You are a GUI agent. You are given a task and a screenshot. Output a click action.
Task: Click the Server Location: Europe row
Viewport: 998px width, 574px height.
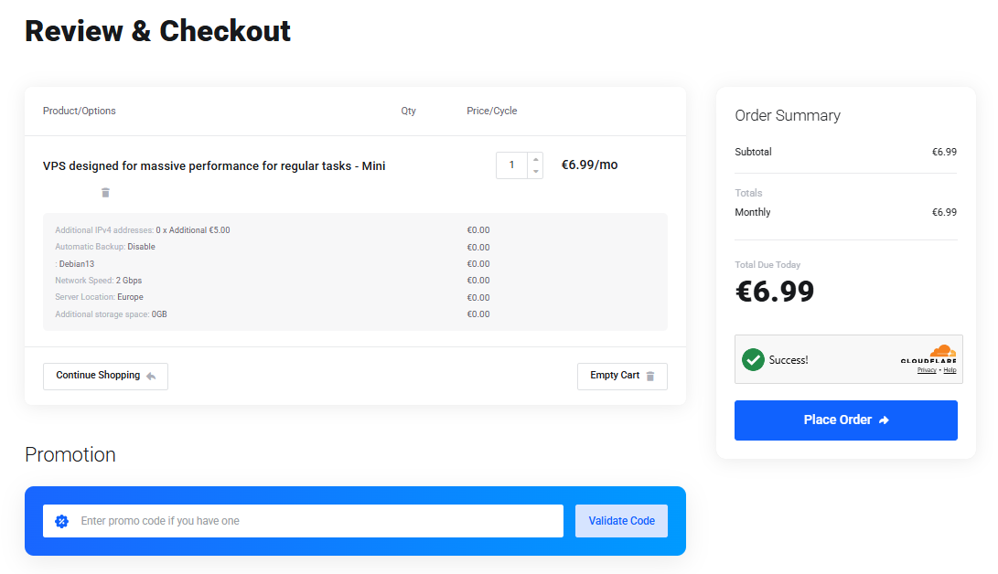pyautogui.click(x=100, y=297)
